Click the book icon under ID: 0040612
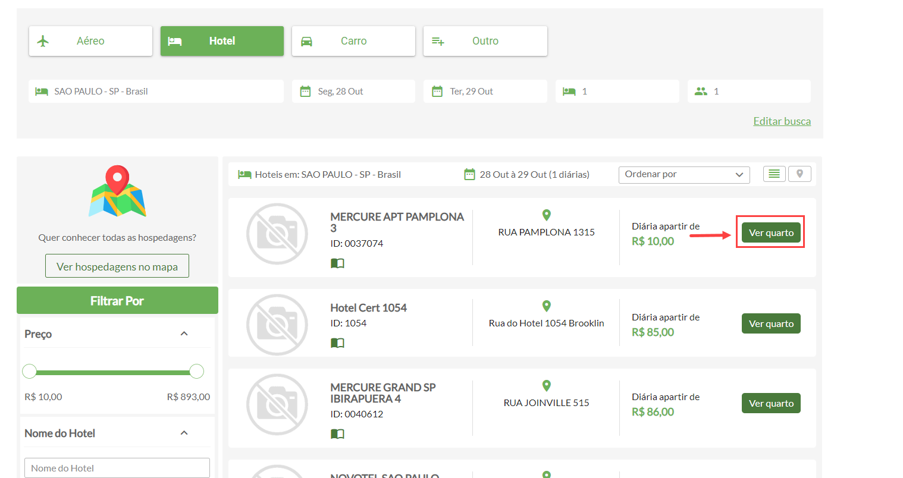 point(337,434)
